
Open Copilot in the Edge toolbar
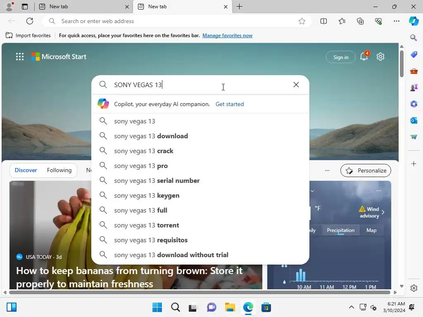(x=413, y=21)
